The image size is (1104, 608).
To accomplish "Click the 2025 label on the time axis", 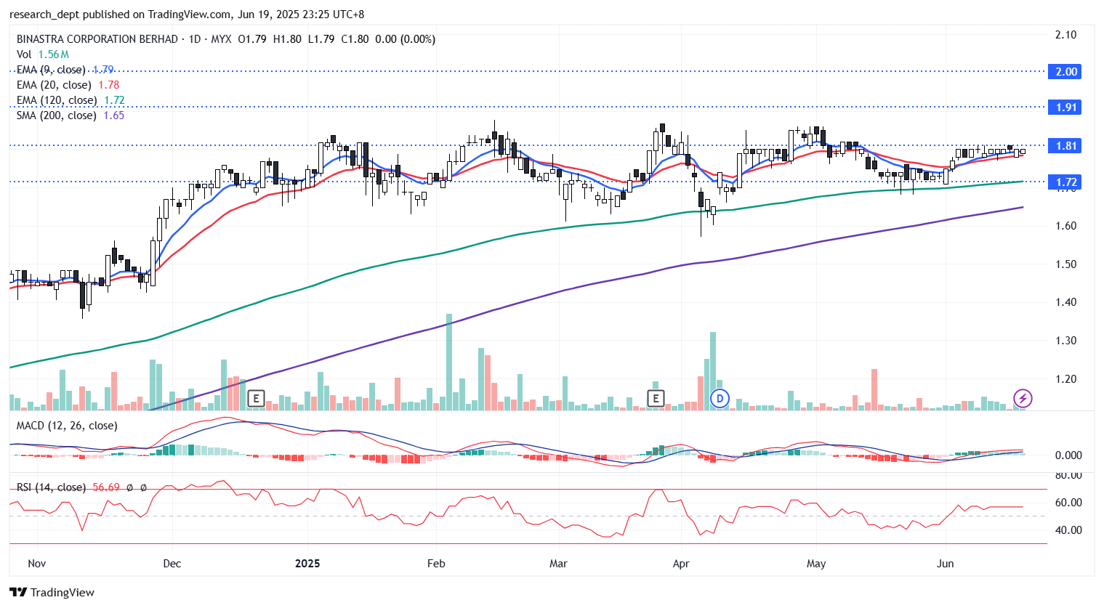I will point(307,564).
